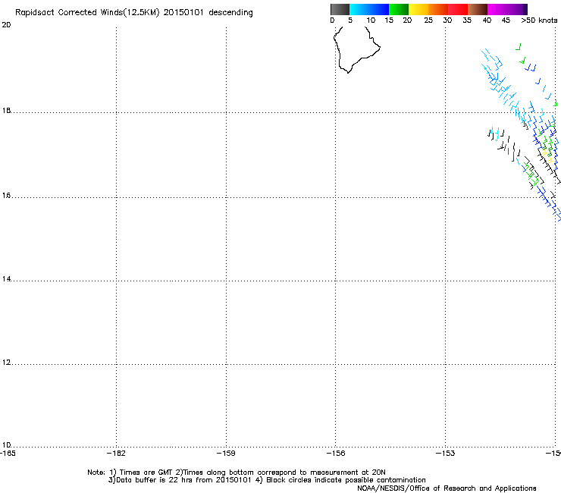The height and width of the screenshot is (493, 561).
Task: Click the "25" label under the color bar
Action: coord(428,20)
